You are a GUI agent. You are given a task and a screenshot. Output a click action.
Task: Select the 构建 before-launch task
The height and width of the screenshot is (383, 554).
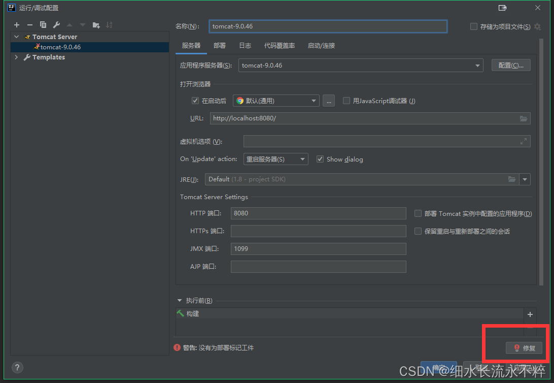coord(350,314)
